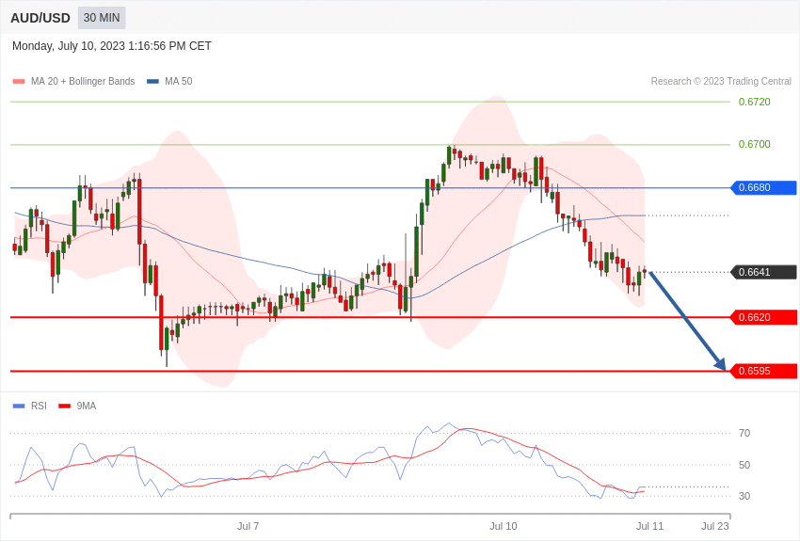Image resolution: width=800 pixels, height=542 pixels.
Task: Click the RSI axis value 30
Action: (744, 496)
